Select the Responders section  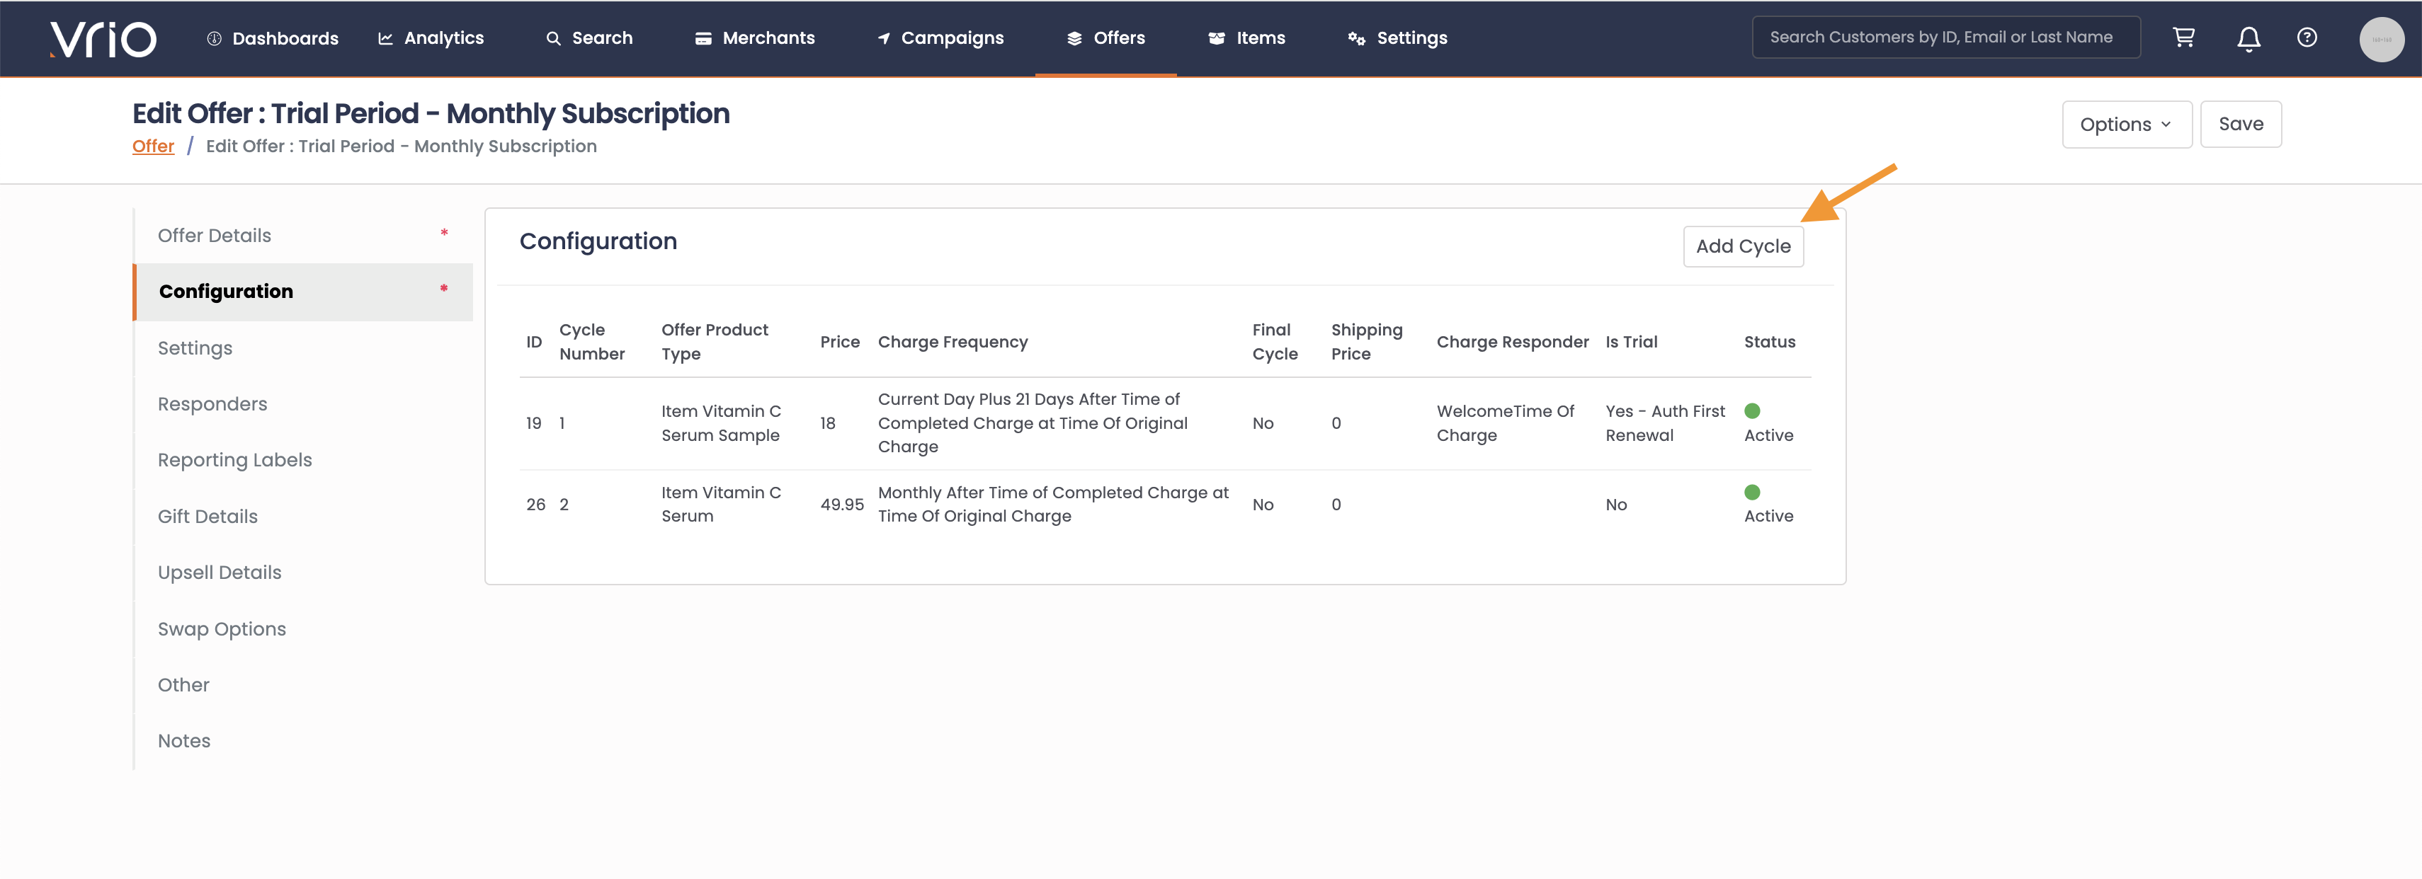coord(303,404)
